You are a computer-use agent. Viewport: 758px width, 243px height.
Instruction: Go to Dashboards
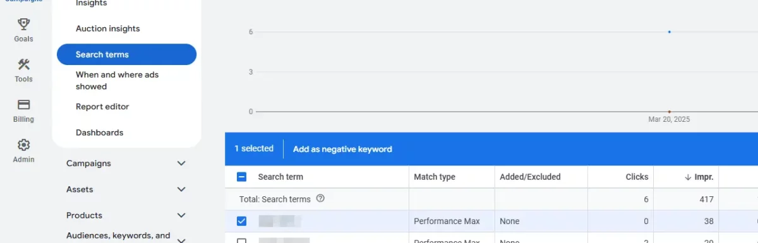(99, 133)
